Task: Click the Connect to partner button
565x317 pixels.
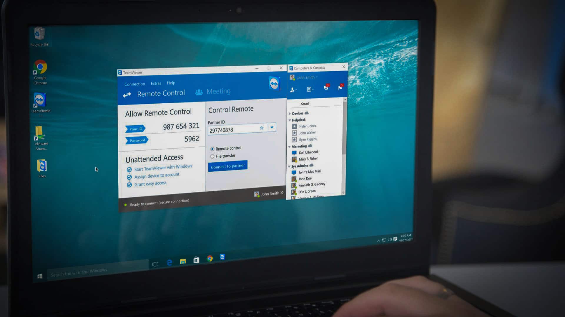Action: click(x=227, y=166)
